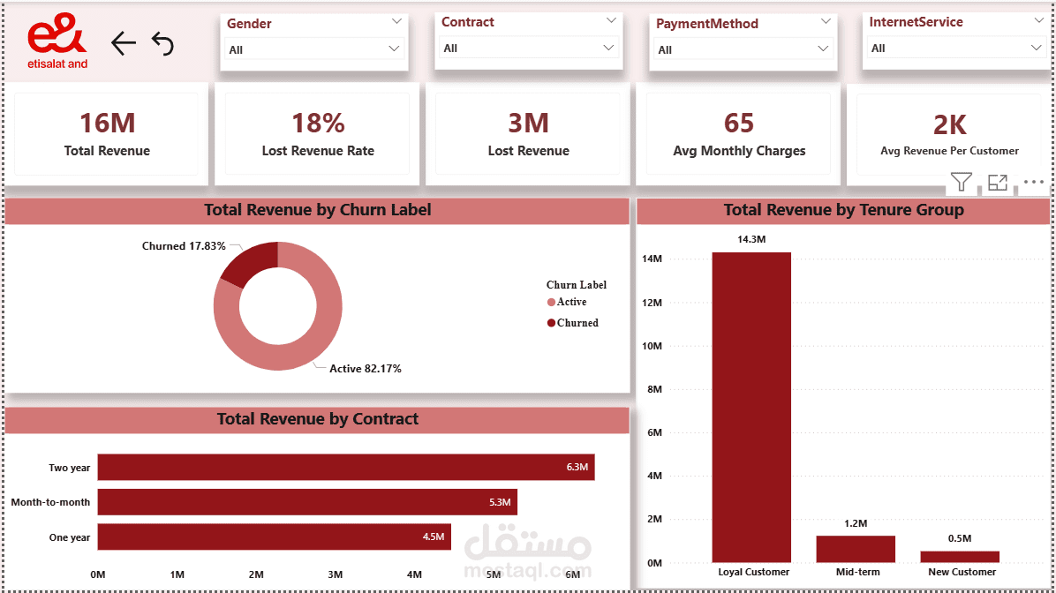The image size is (1056, 593).
Task: Click the Active legend color dot
Action: 552,302
